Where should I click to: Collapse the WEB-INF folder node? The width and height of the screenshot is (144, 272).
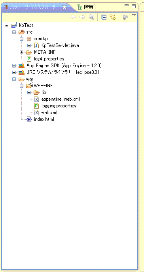21,86
